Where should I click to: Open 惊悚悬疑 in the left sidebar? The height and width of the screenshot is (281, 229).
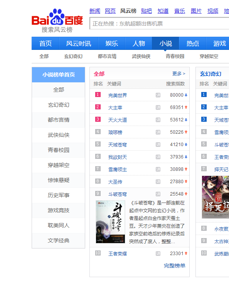click(59, 180)
